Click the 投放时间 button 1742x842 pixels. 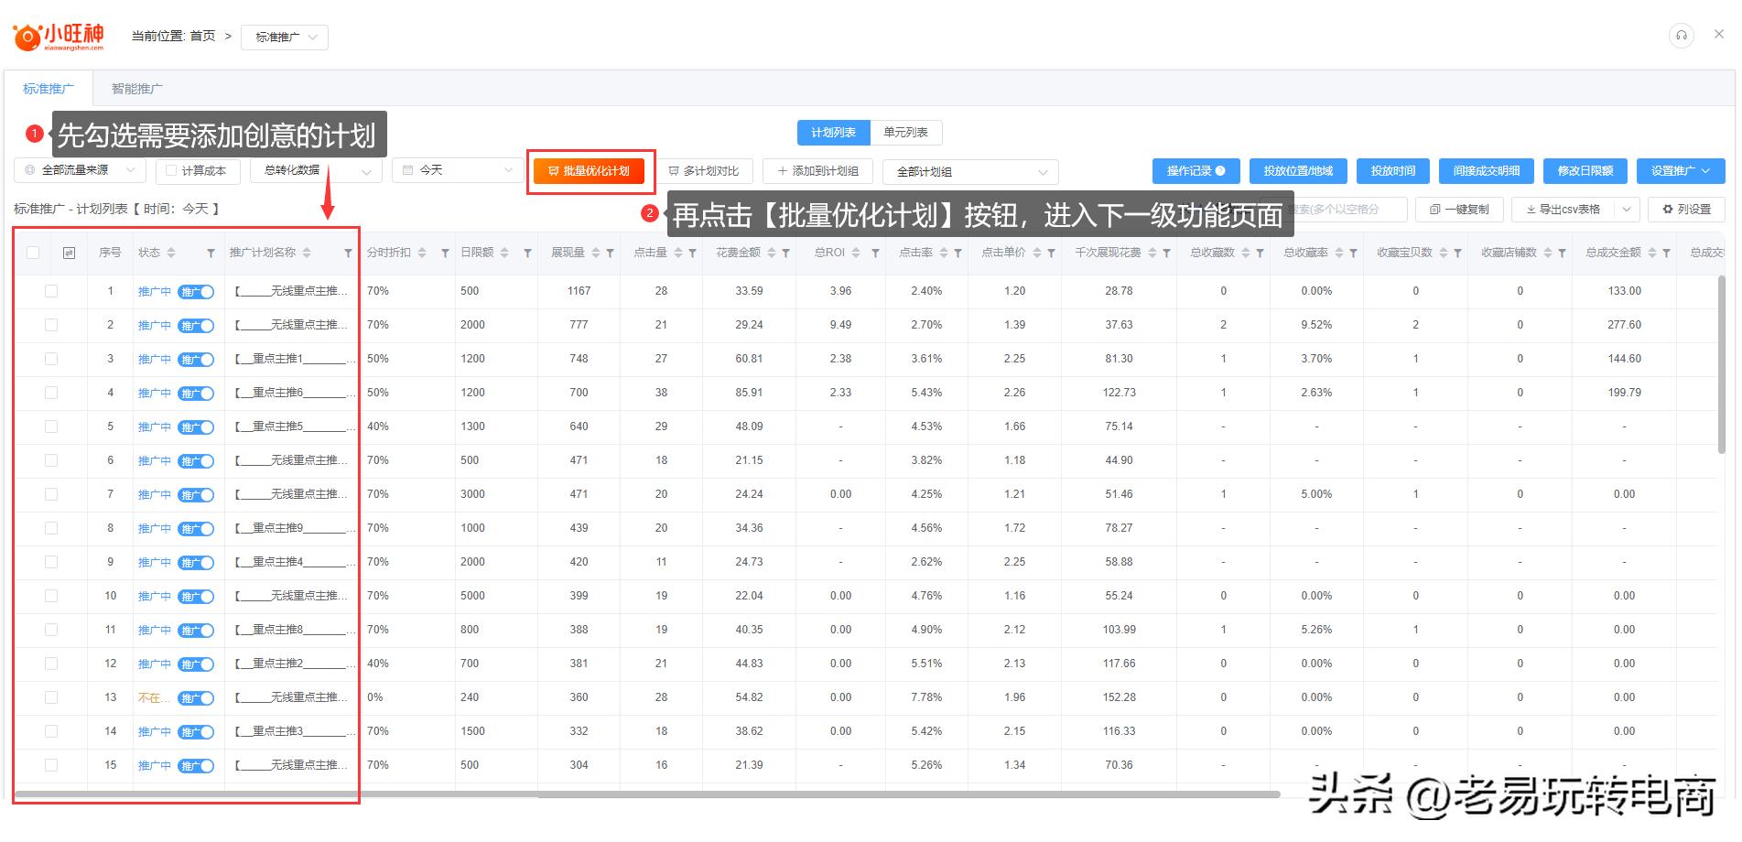[x=1391, y=170]
